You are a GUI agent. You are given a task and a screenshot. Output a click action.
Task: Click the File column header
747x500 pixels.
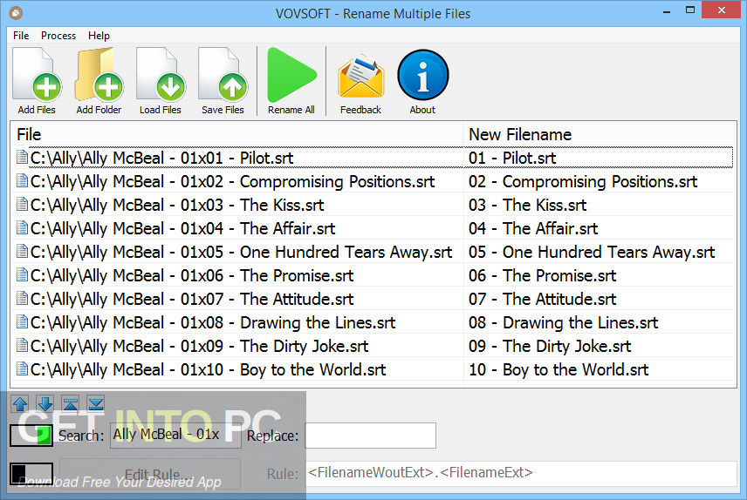coord(236,134)
